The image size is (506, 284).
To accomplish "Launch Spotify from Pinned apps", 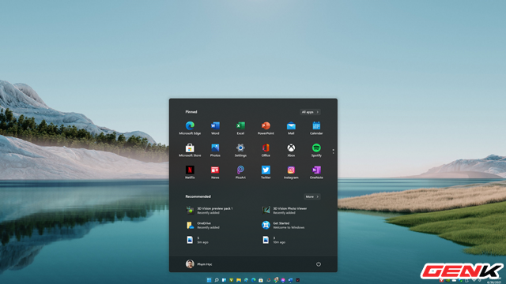I will tap(316, 150).
